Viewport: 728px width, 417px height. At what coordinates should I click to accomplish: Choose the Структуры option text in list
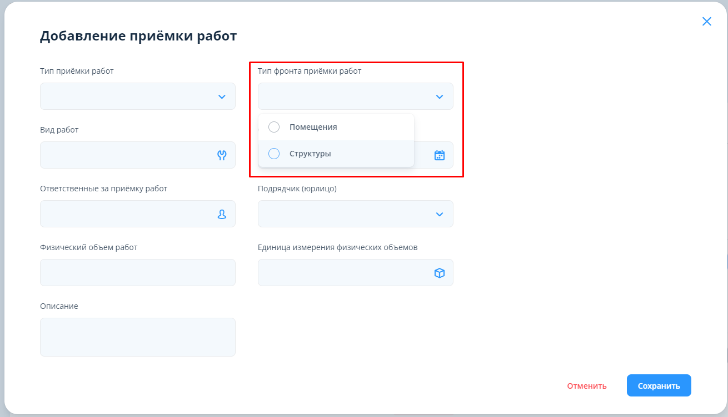[310, 154]
